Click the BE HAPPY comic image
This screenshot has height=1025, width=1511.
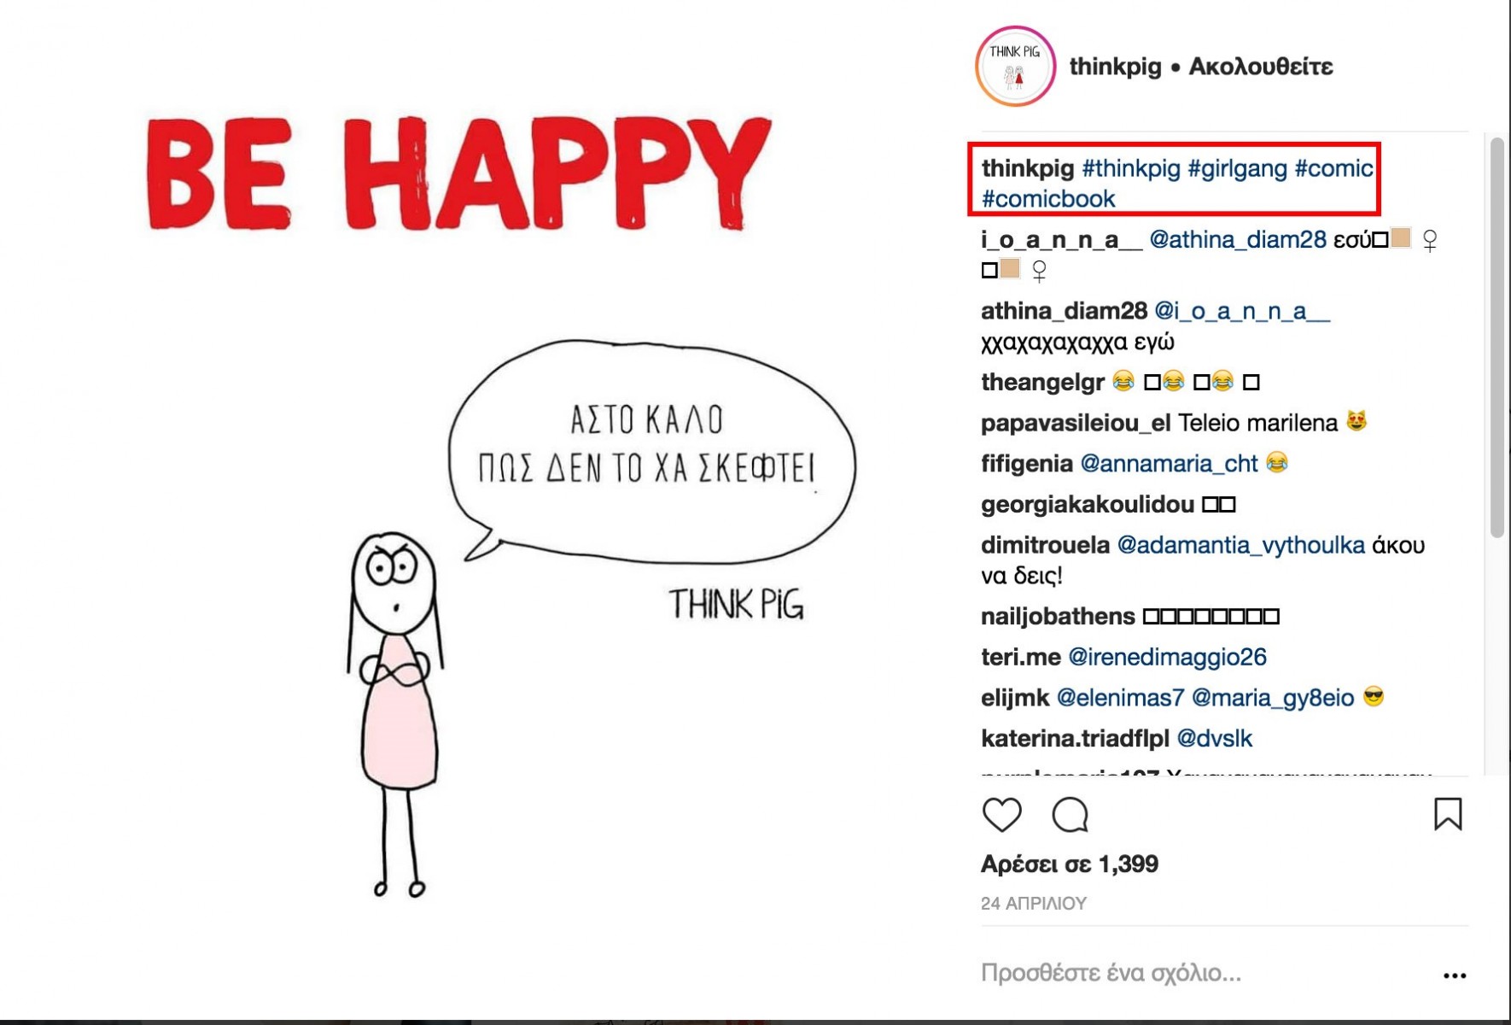(478, 512)
